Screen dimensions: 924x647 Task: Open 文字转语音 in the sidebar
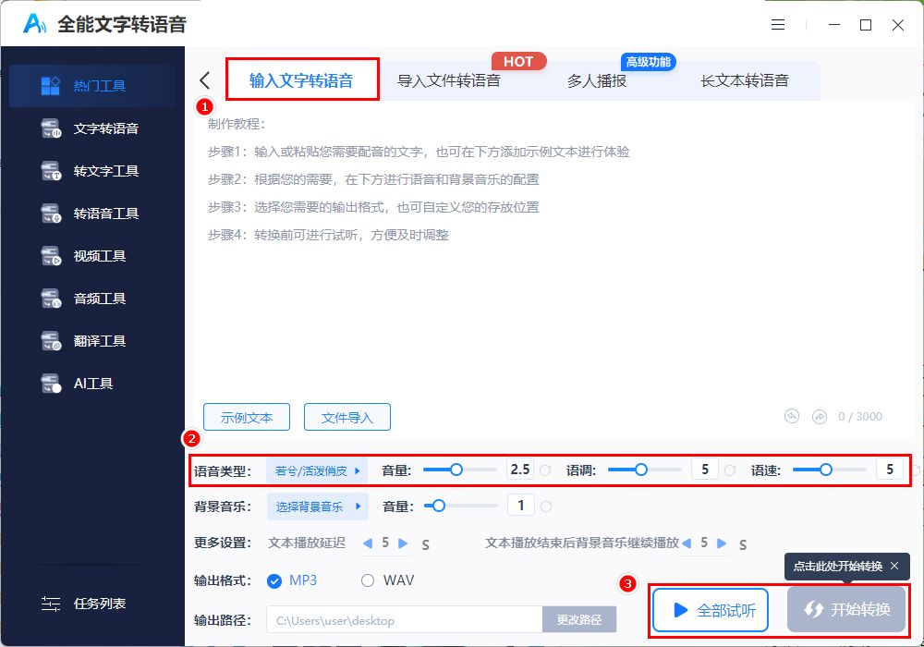[x=91, y=128]
